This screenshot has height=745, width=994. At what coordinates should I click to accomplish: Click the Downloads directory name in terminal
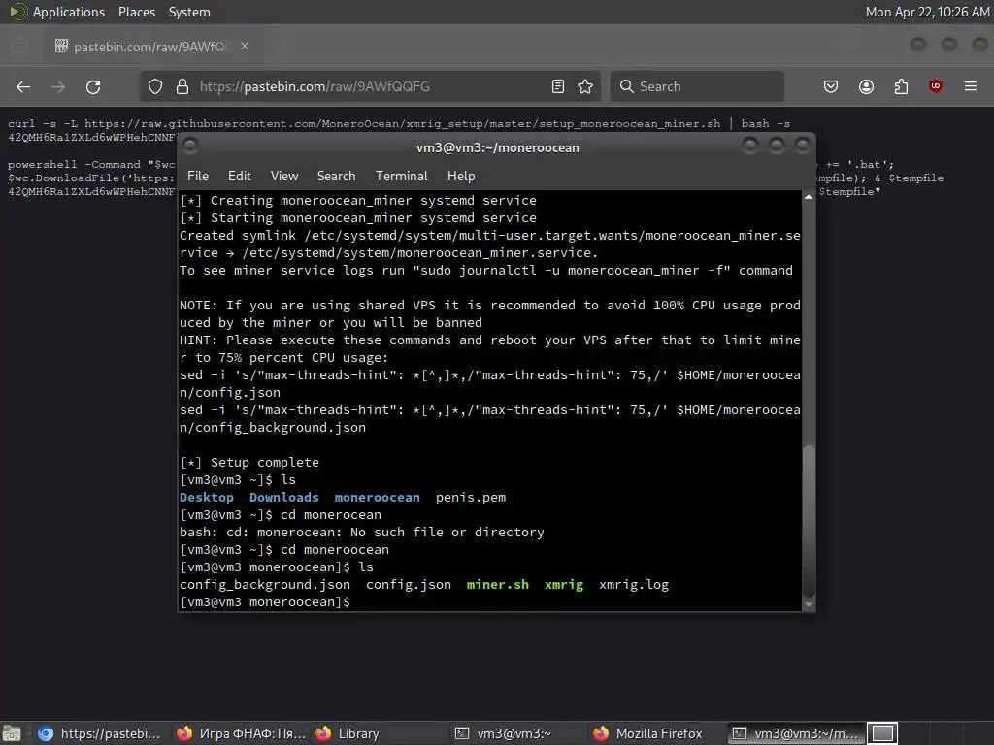pyautogui.click(x=284, y=498)
